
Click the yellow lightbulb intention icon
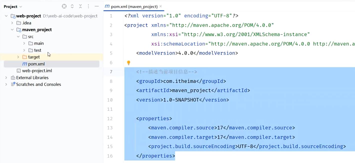[128, 63]
